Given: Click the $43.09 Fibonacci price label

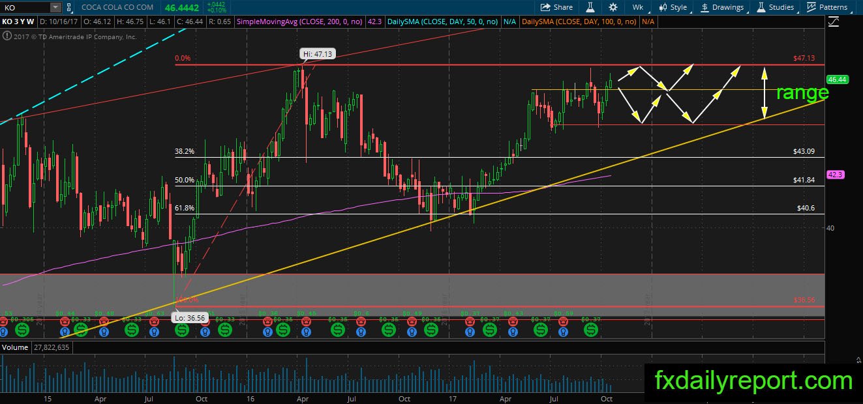Looking at the screenshot, I should point(804,151).
